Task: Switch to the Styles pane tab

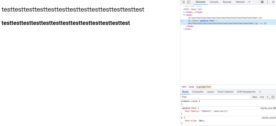Action: click(185, 92)
